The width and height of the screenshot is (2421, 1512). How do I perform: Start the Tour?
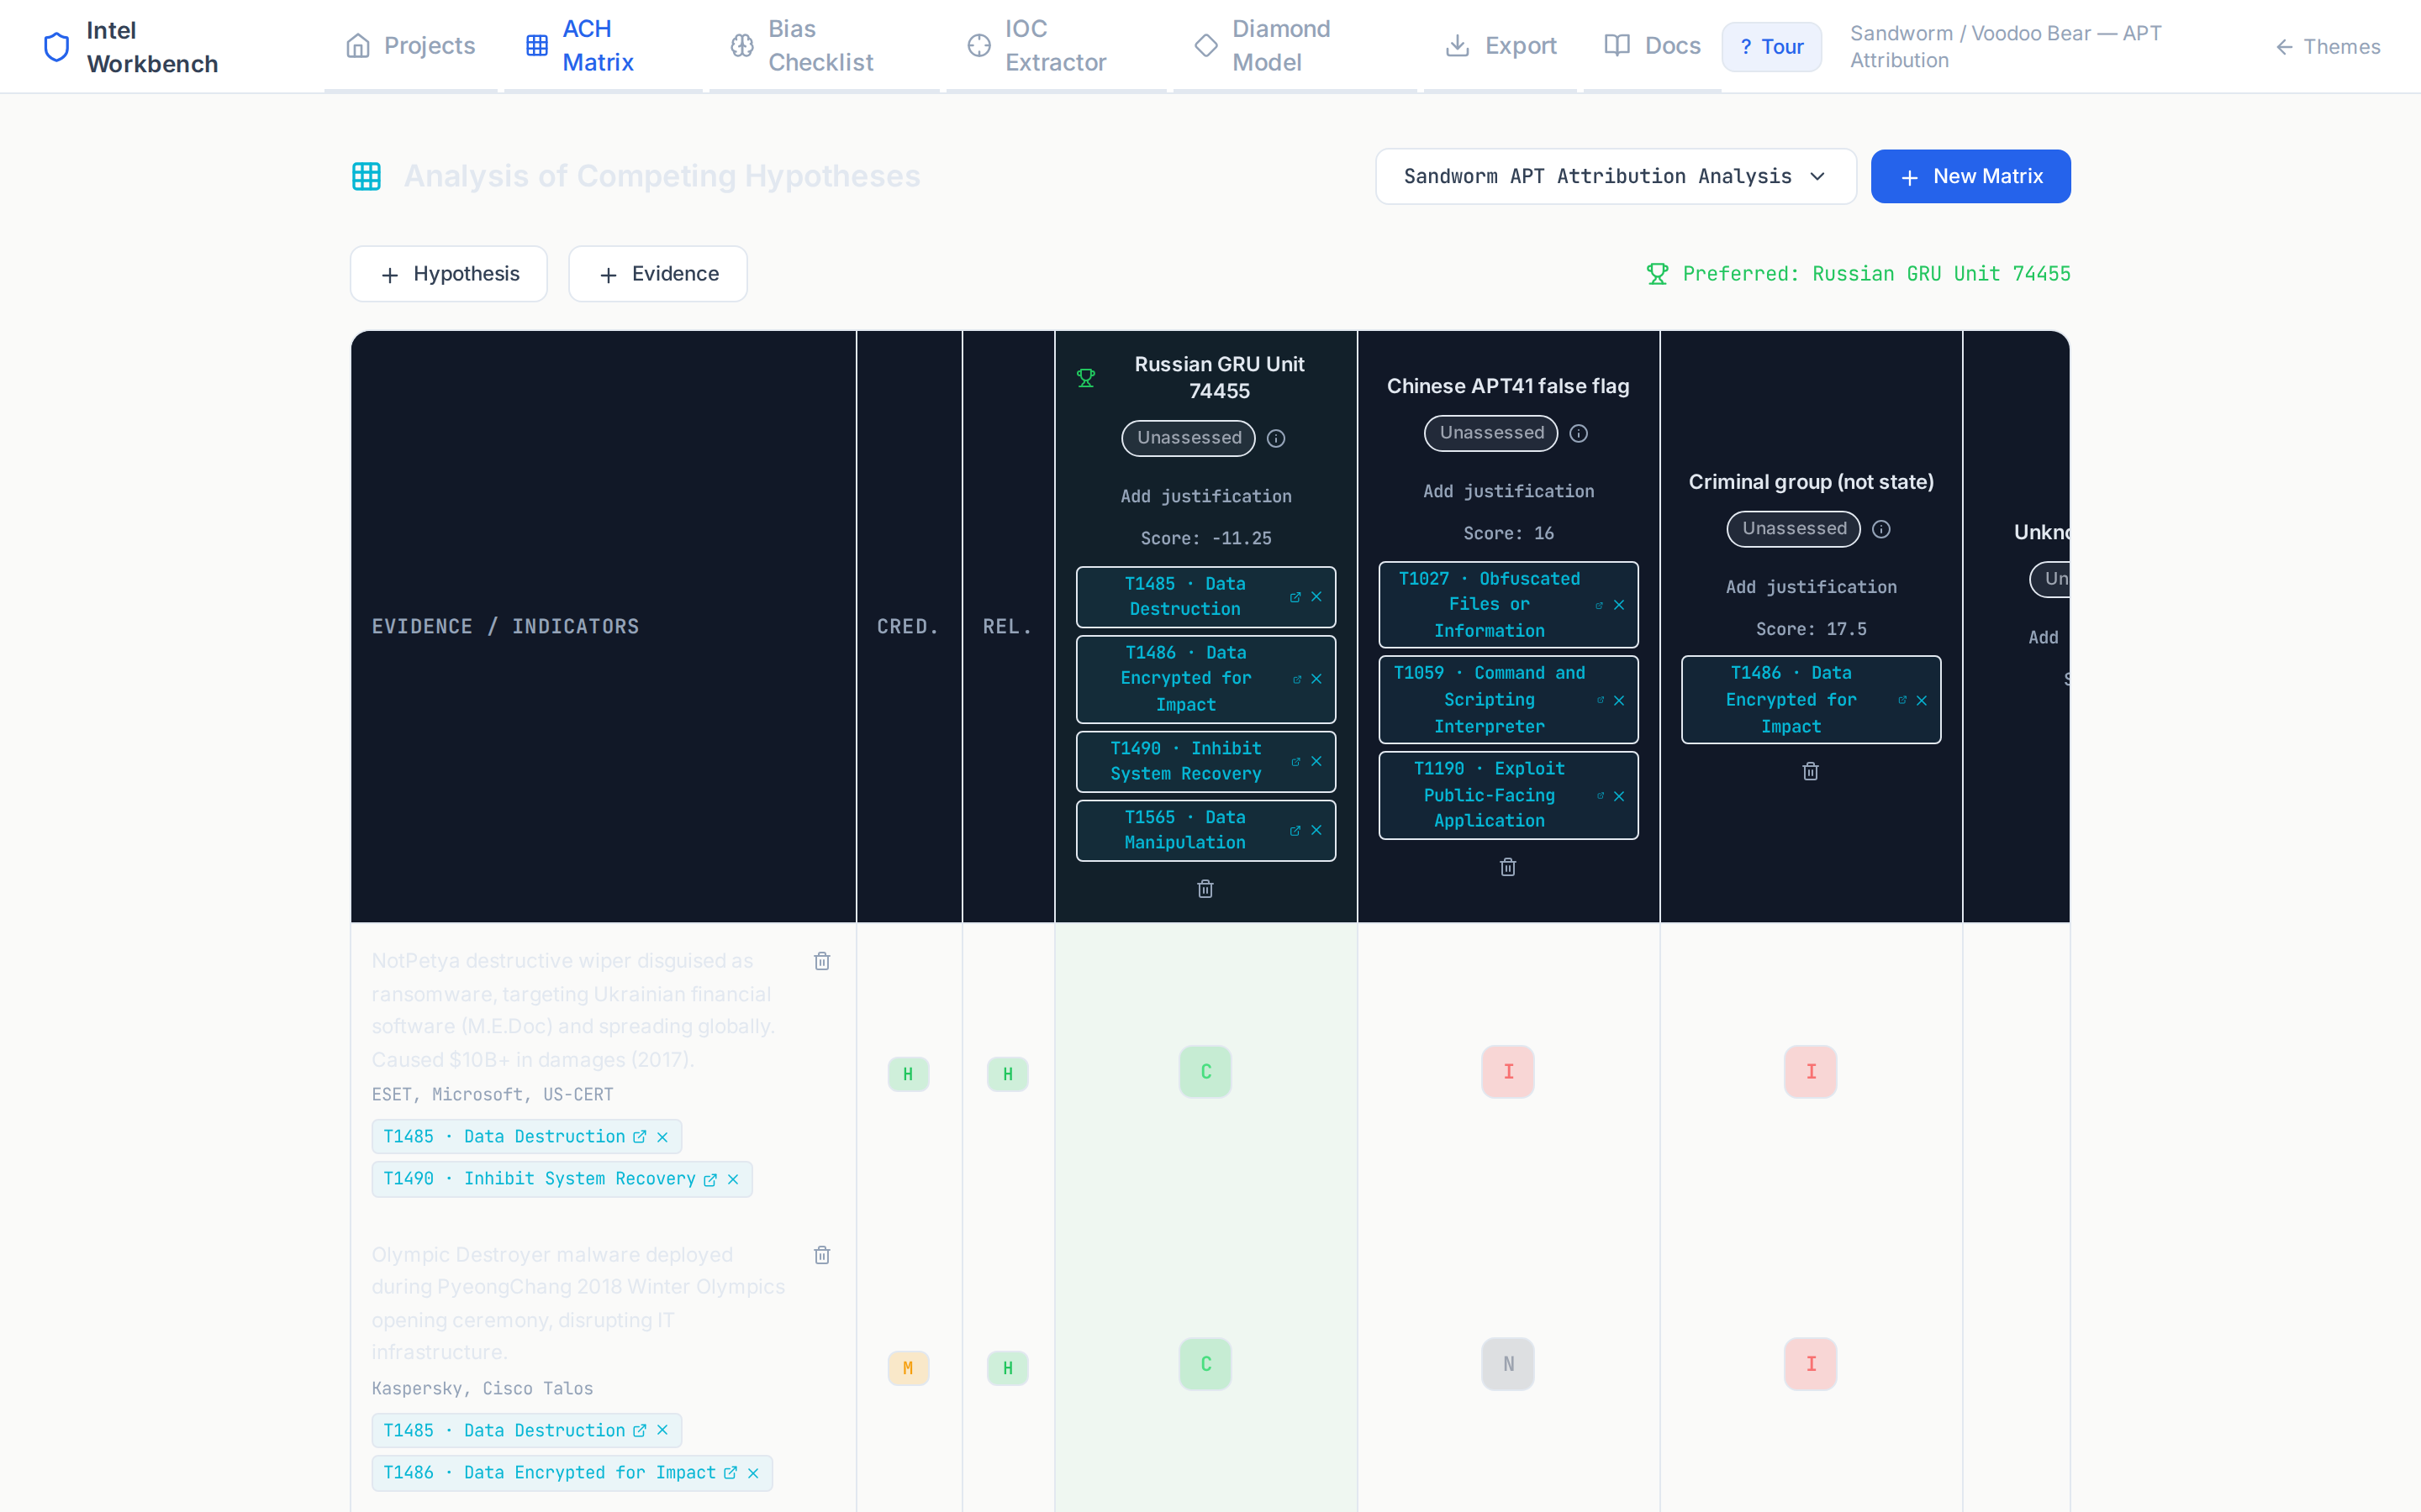tap(1772, 47)
